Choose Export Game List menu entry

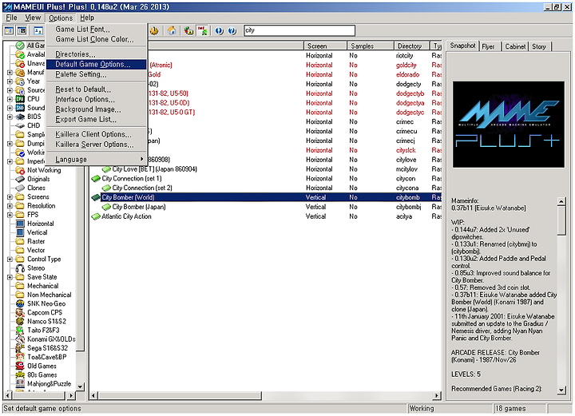point(96,120)
